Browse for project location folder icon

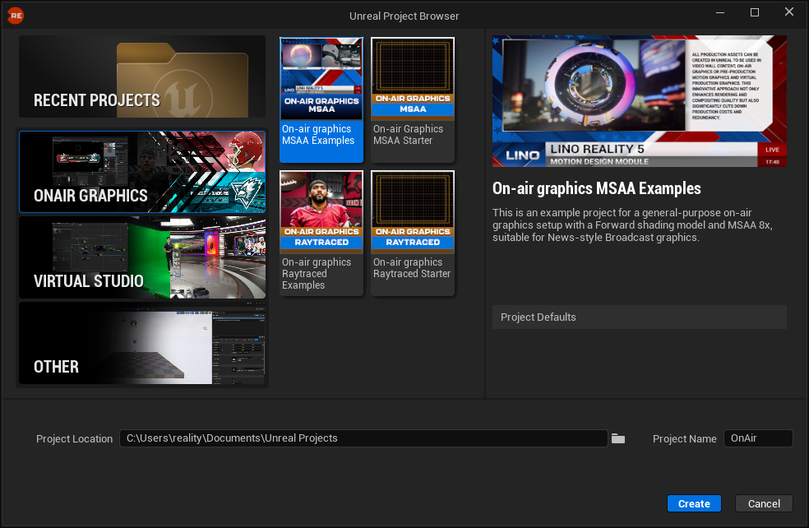pos(618,438)
